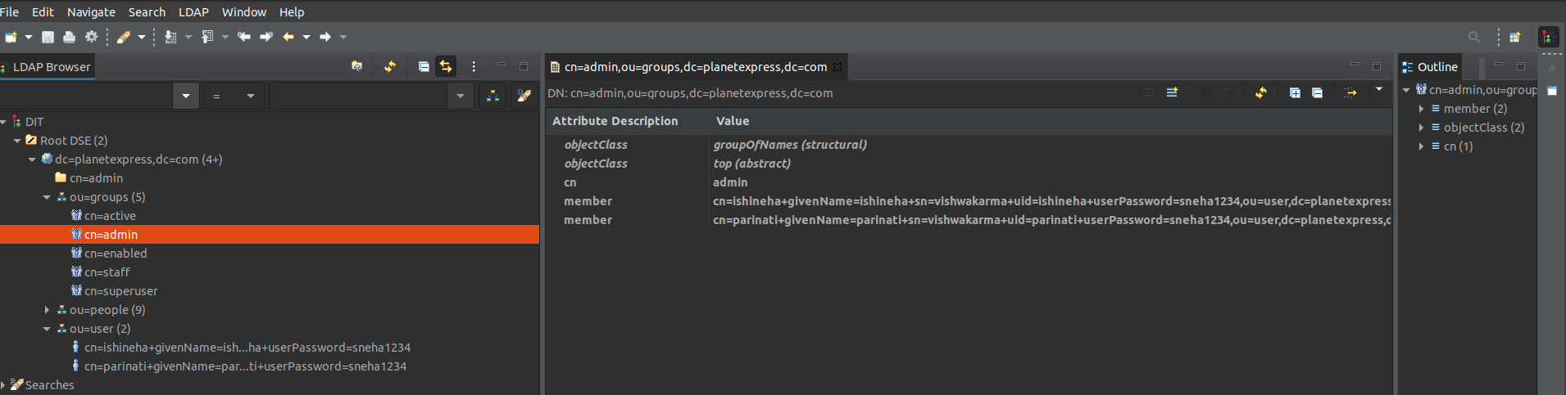Open the LDAP menu
The image size is (1566, 395).
point(193,11)
